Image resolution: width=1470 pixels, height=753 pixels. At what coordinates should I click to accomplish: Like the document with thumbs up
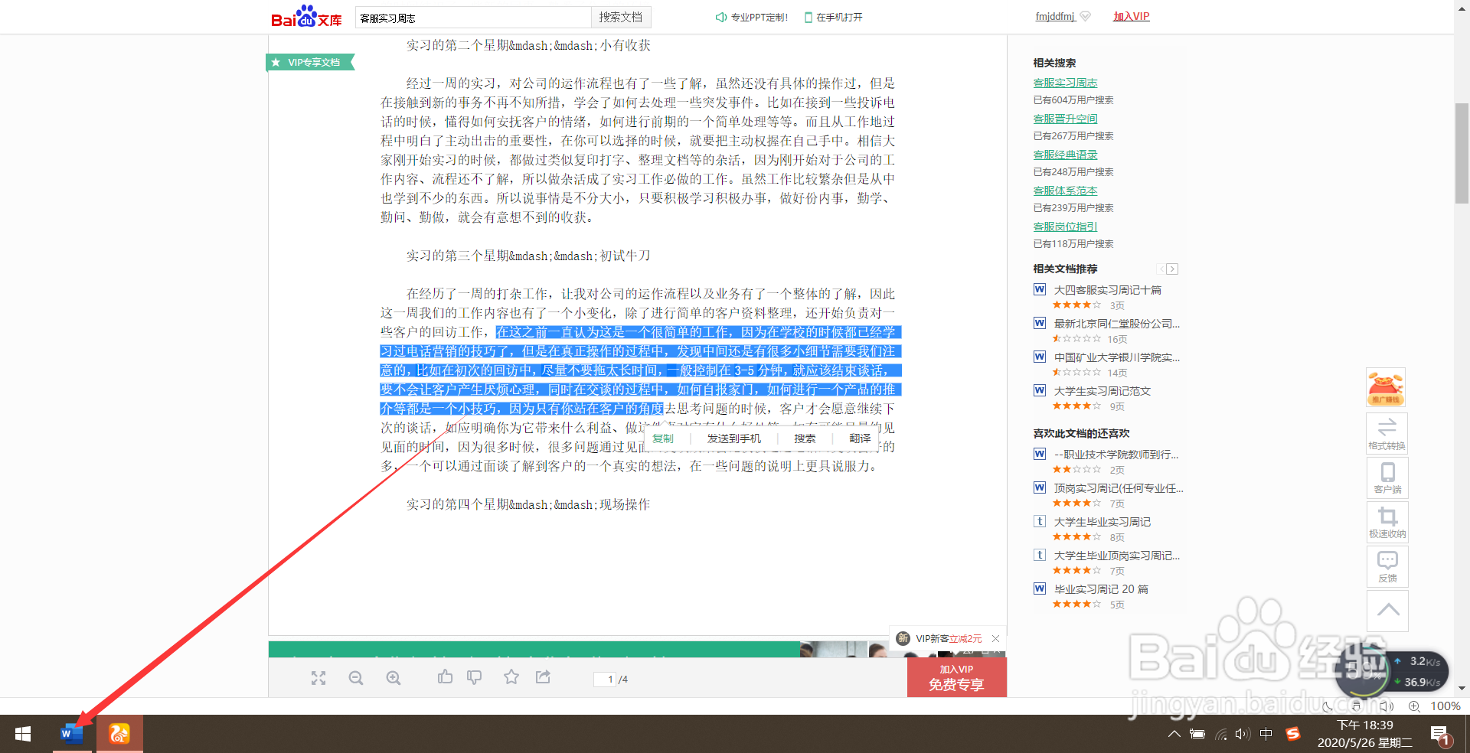pos(446,677)
